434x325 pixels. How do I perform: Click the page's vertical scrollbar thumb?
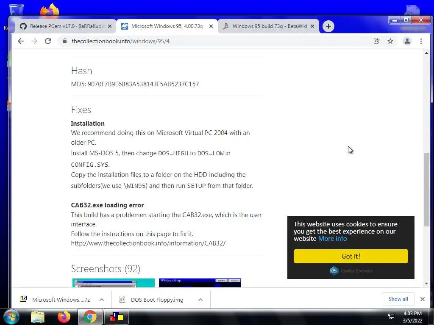426,190
